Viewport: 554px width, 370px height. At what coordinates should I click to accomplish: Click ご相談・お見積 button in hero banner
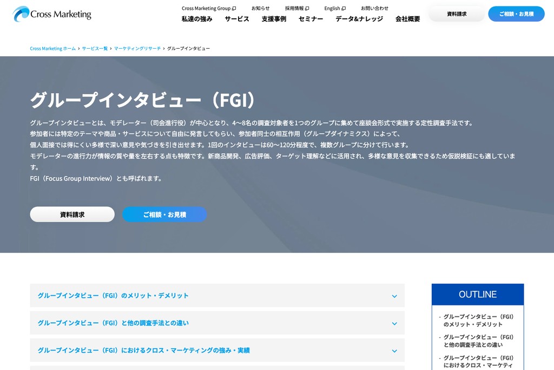(x=164, y=215)
